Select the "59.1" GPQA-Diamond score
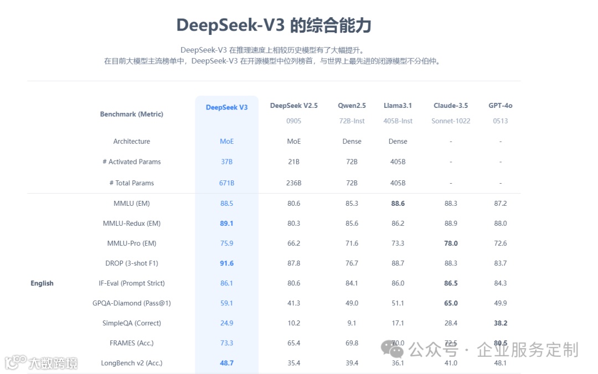Screen dimensions: 598x374 click(x=226, y=303)
